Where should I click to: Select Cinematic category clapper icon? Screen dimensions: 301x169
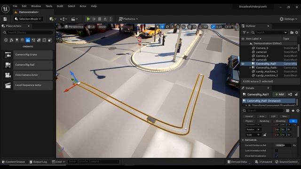click(28, 40)
